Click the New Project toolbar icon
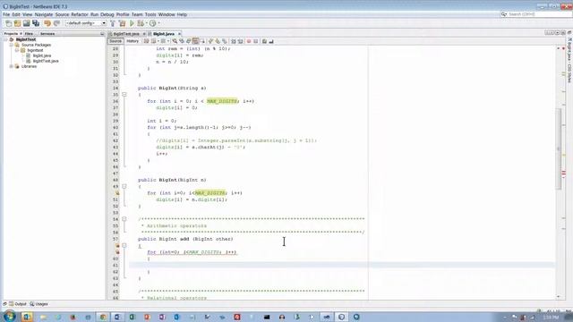The width and height of the screenshot is (573, 322). (17, 23)
